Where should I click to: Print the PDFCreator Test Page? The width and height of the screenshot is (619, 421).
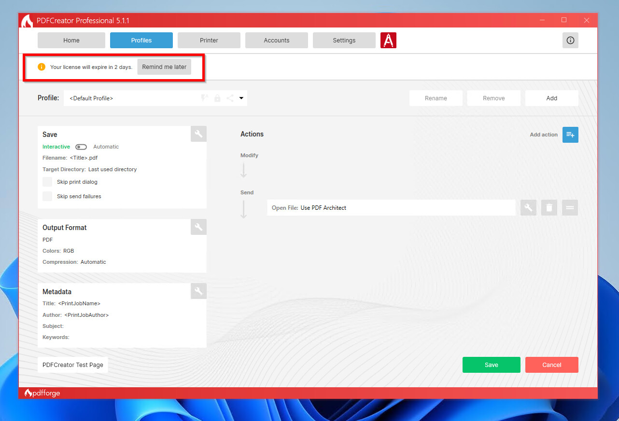click(73, 365)
